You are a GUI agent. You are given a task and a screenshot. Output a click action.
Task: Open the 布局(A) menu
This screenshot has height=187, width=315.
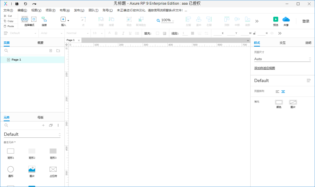click(x=65, y=10)
